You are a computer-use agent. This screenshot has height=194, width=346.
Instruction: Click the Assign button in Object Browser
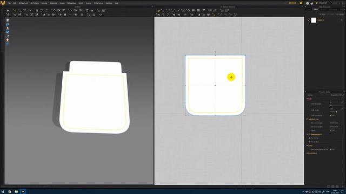341,15
